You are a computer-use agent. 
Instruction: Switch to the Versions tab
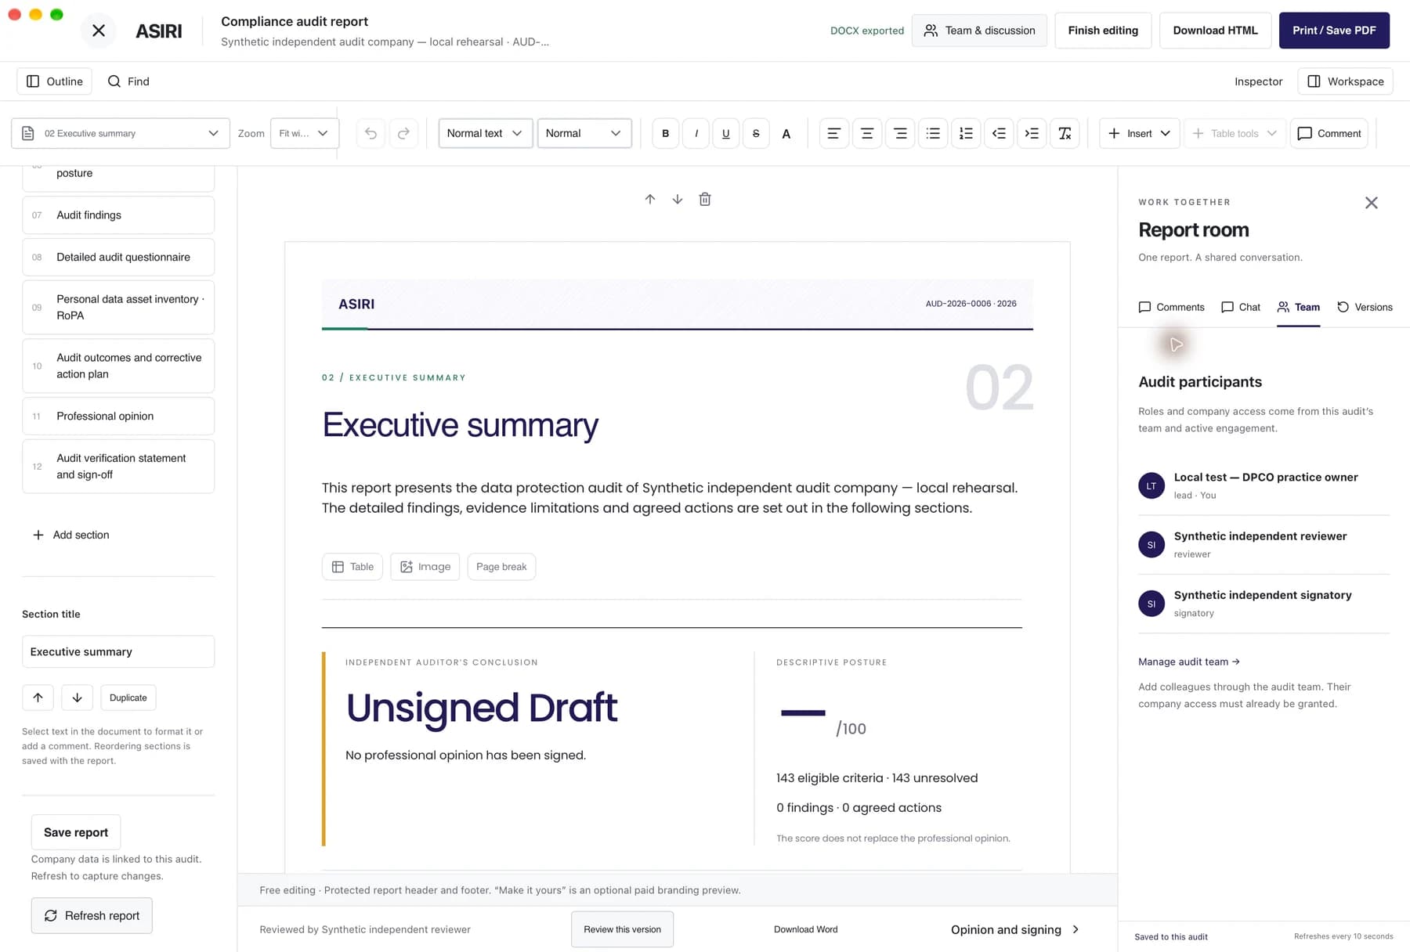(x=1365, y=307)
